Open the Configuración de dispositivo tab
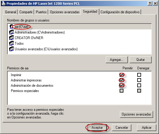 pos(120,12)
